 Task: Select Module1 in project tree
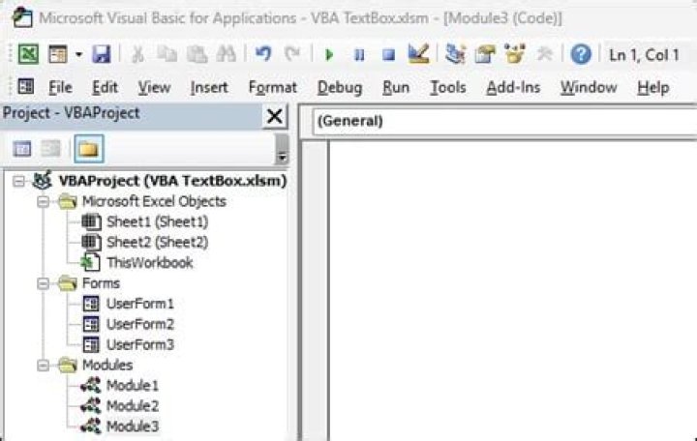click(x=133, y=386)
